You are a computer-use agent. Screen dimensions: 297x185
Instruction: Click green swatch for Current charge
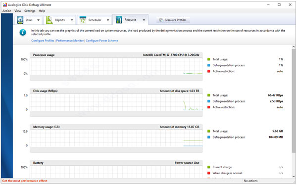209,167
